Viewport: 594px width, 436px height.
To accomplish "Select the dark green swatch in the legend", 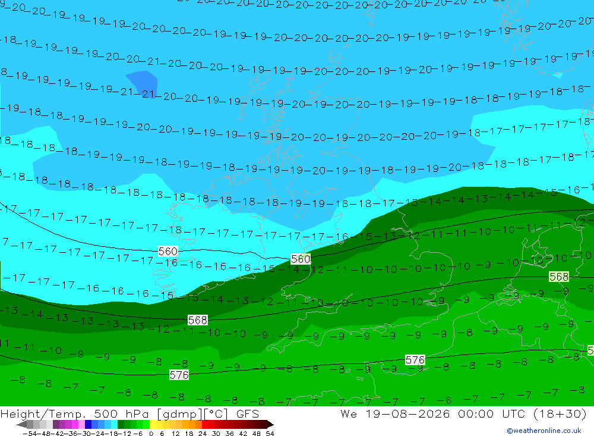I will (x=121, y=424).
